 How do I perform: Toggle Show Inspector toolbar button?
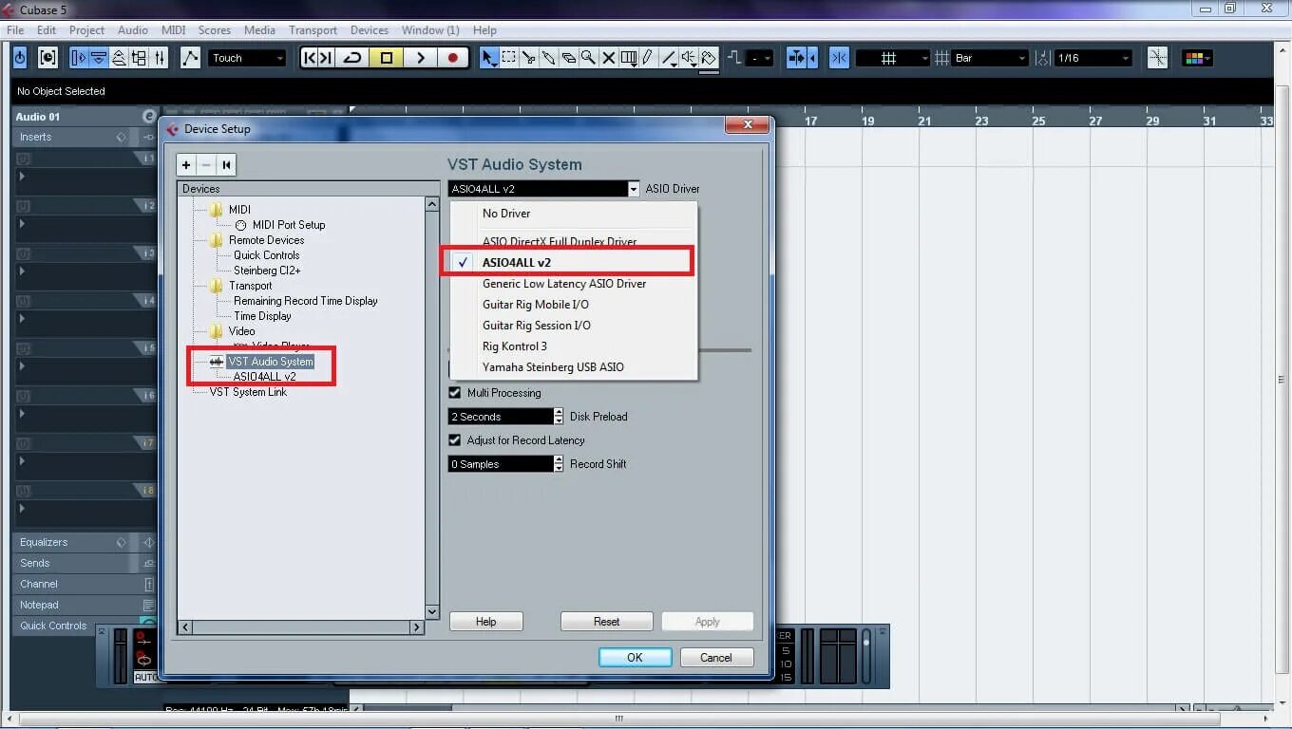[x=78, y=58]
